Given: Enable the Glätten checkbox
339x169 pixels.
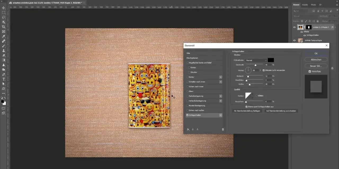Looking at the screenshot, I should (x=256, y=96).
